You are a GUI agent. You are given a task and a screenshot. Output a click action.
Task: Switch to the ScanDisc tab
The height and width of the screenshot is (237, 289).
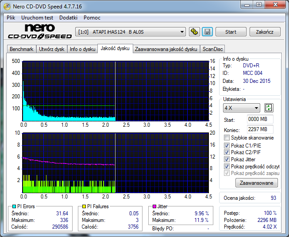coord(212,49)
